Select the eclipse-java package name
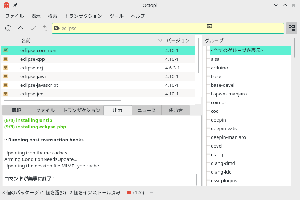The width and height of the screenshot is (300, 200). pyautogui.click(x=33, y=76)
